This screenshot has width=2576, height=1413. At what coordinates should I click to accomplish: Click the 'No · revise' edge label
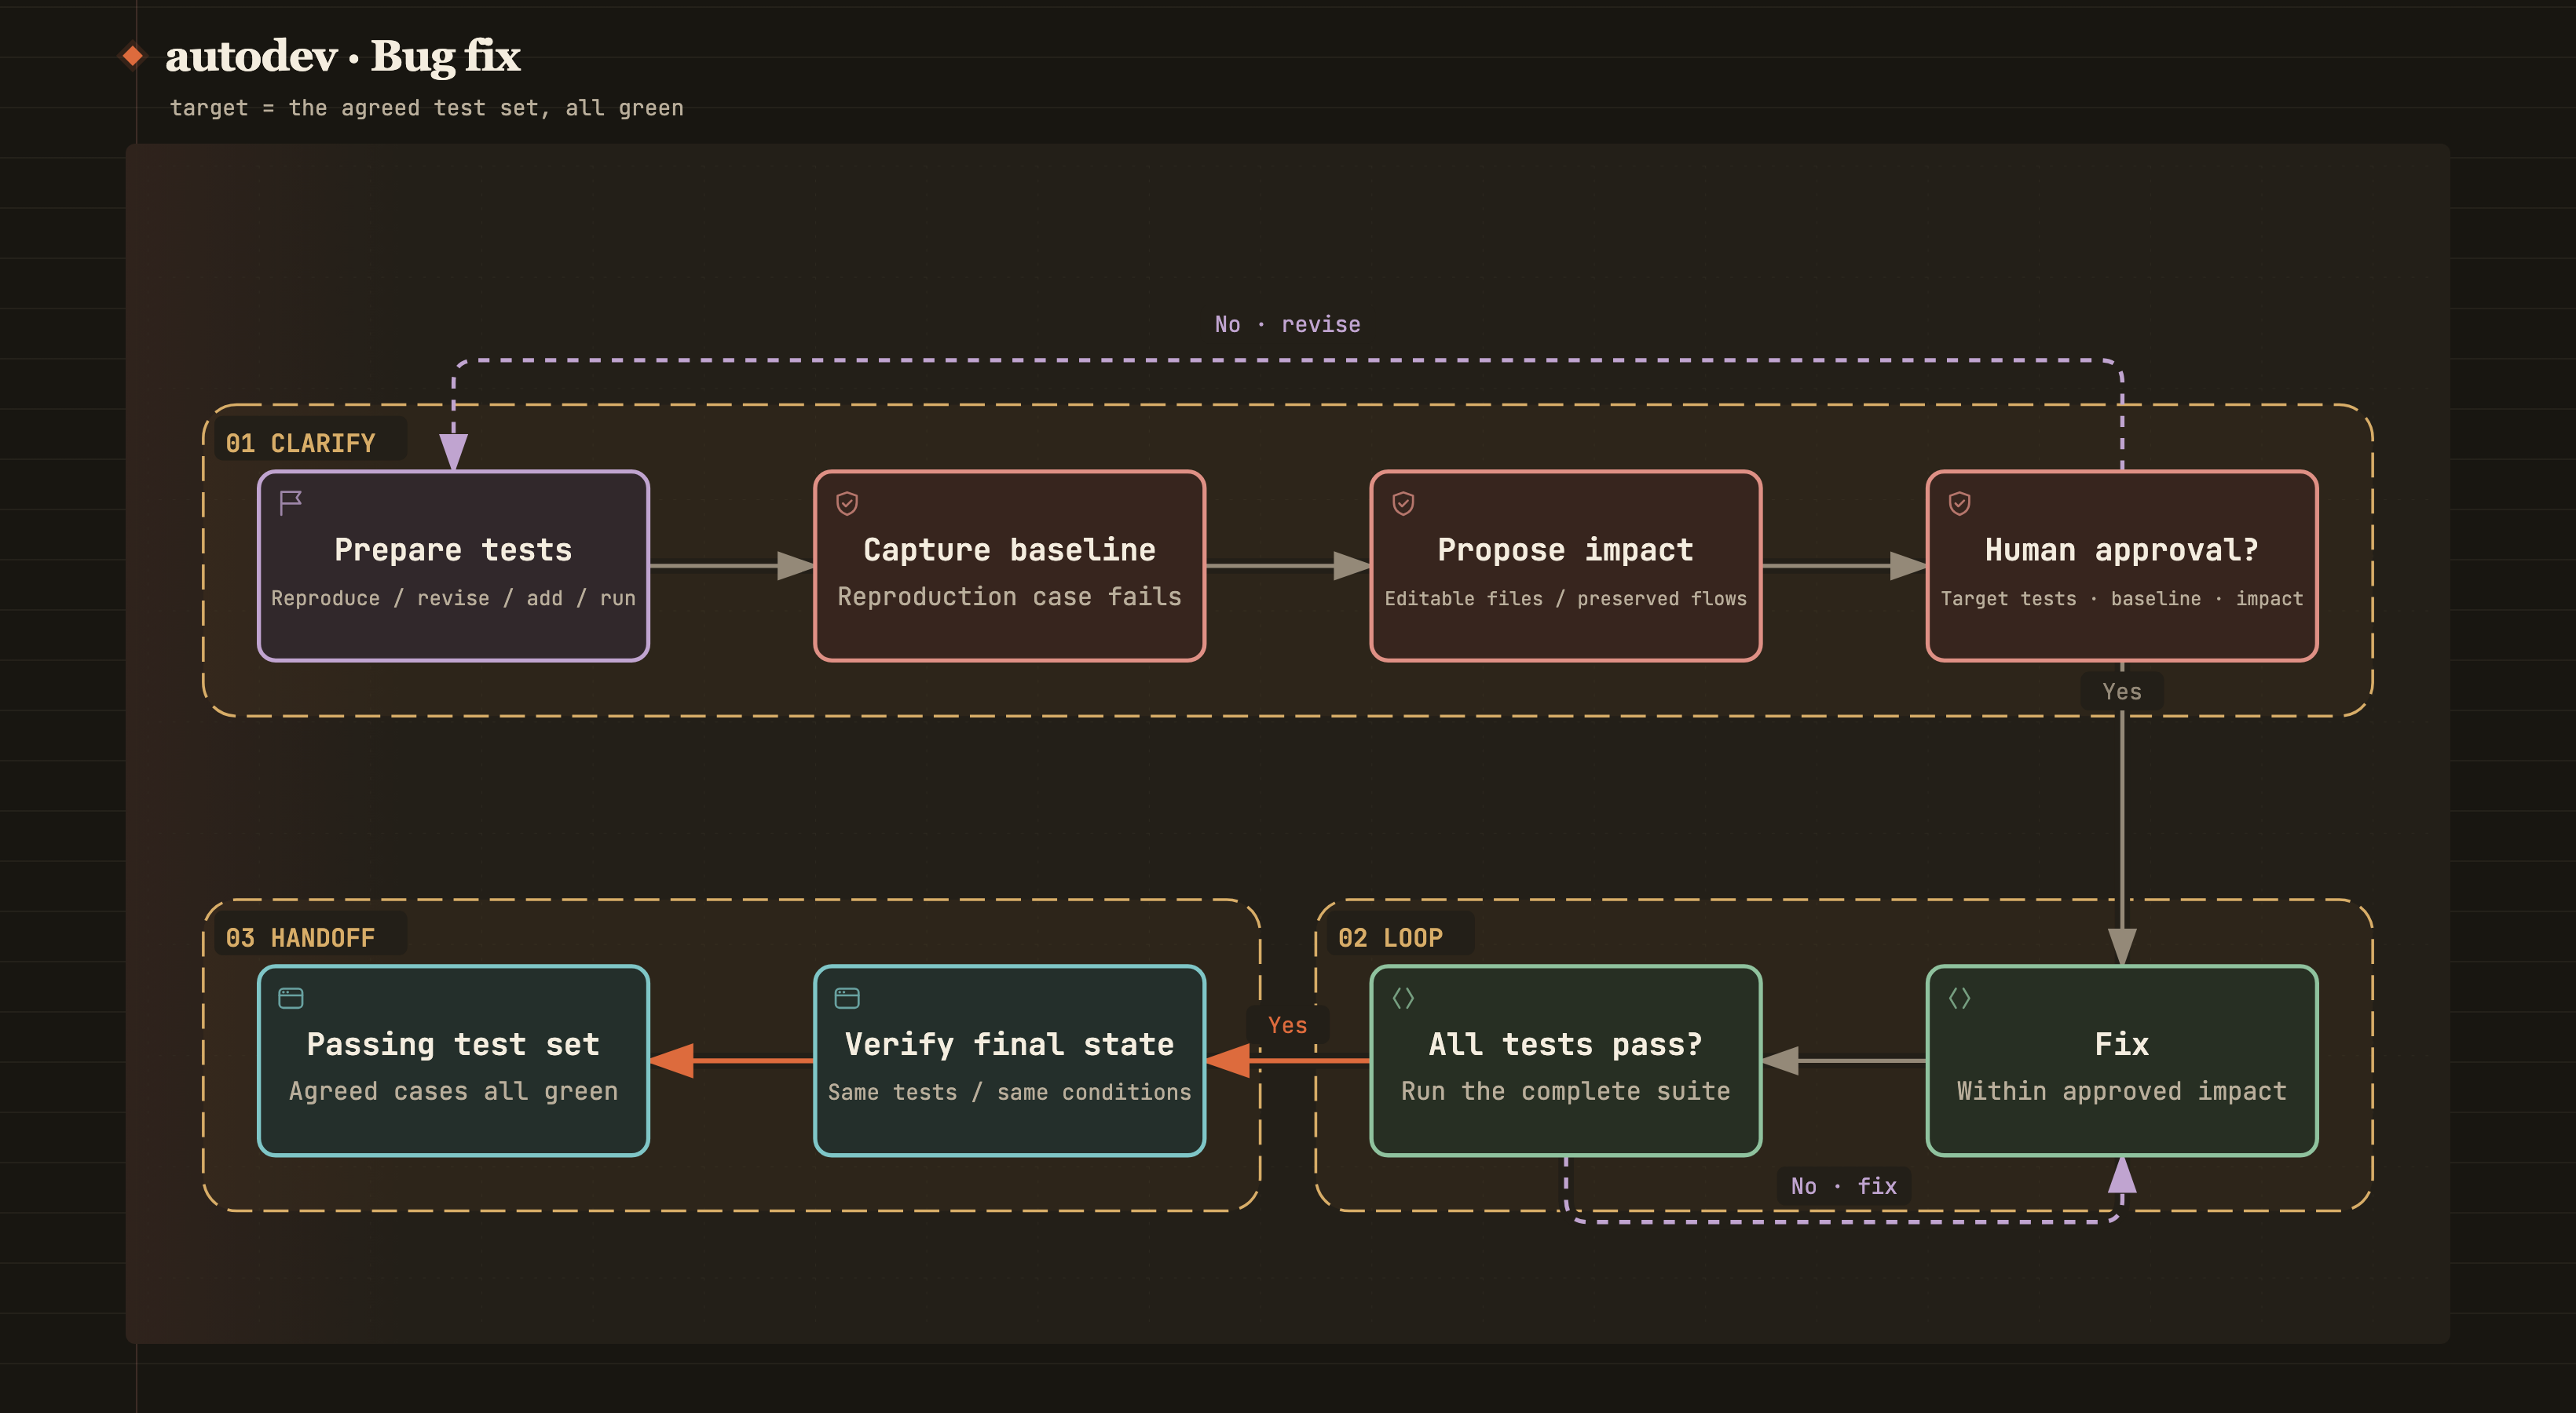[1287, 323]
